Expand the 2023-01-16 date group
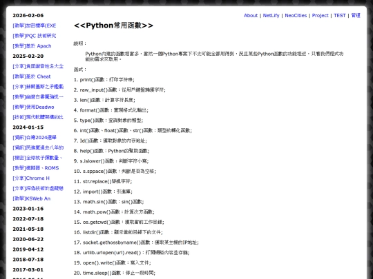 28,209
